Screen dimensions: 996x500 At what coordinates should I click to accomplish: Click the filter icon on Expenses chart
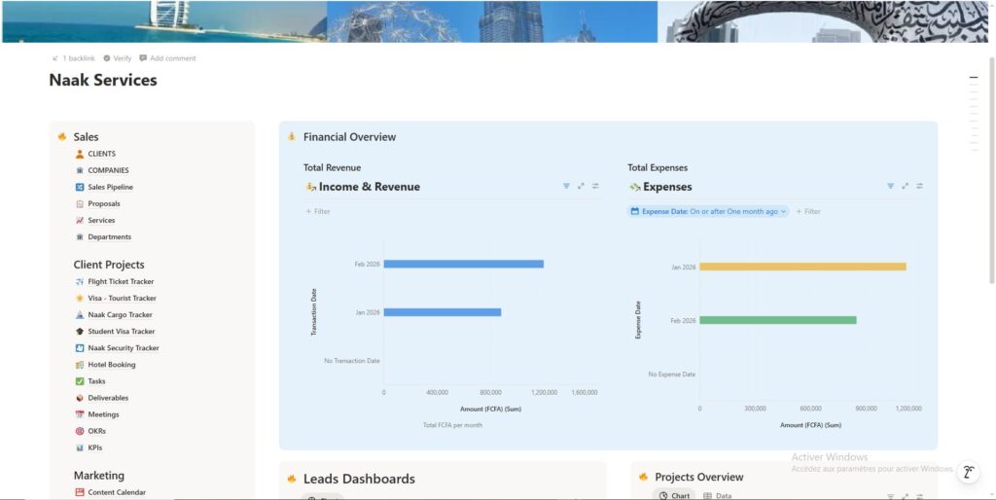point(890,186)
